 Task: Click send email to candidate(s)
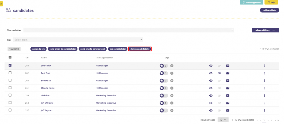point(63,49)
